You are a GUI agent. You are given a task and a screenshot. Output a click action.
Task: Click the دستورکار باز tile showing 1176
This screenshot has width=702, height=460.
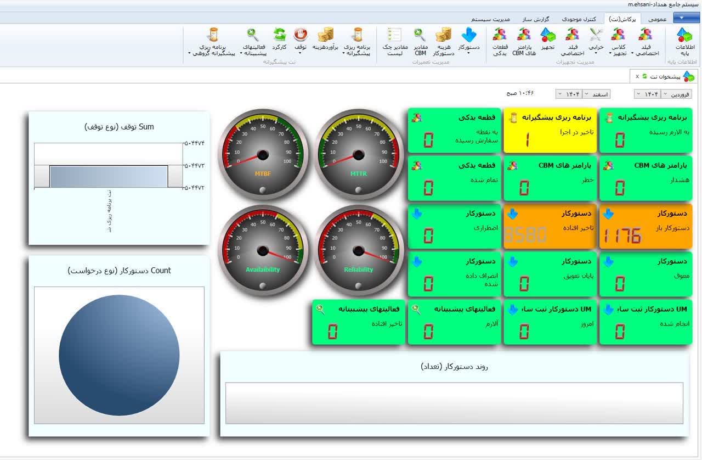[x=645, y=226]
